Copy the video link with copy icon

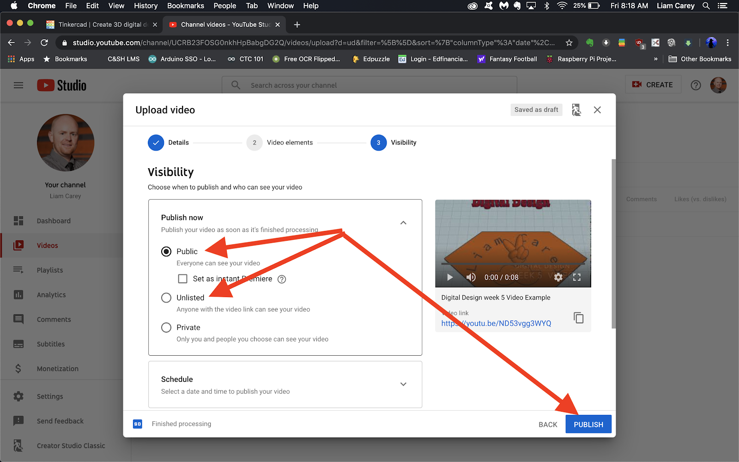pos(578,318)
